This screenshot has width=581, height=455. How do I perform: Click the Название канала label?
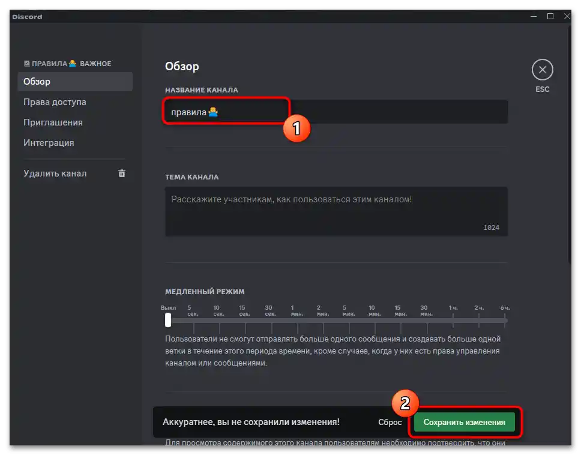[x=202, y=90]
